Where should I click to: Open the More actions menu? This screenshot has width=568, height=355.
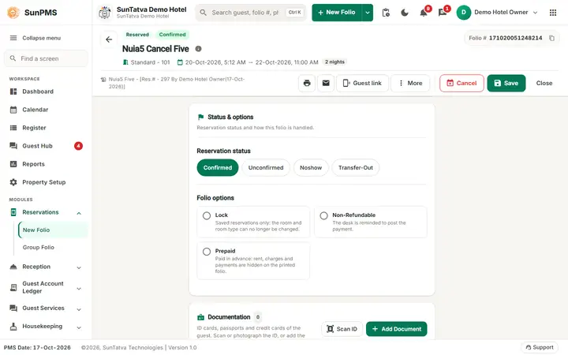tap(410, 83)
